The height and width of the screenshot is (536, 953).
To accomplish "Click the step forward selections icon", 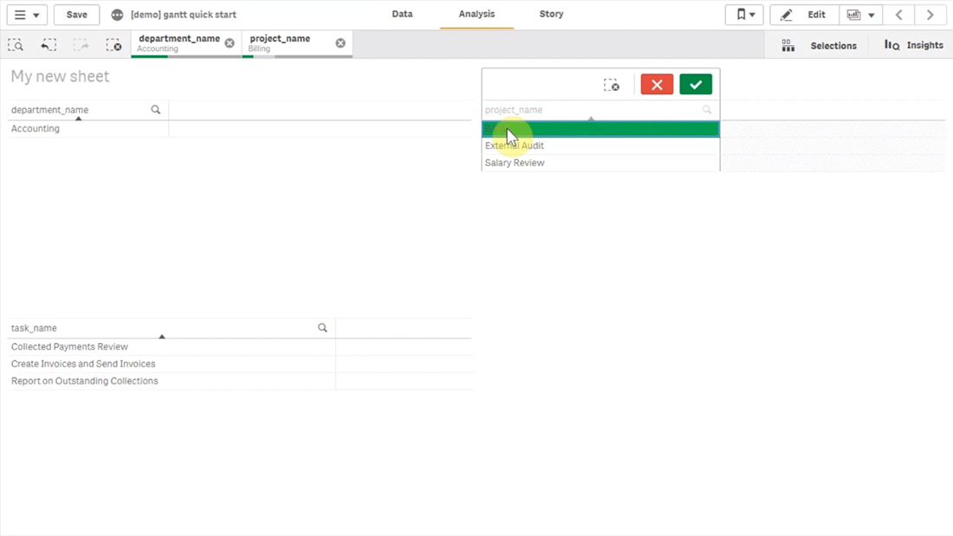I will pyautogui.click(x=81, y=44).
